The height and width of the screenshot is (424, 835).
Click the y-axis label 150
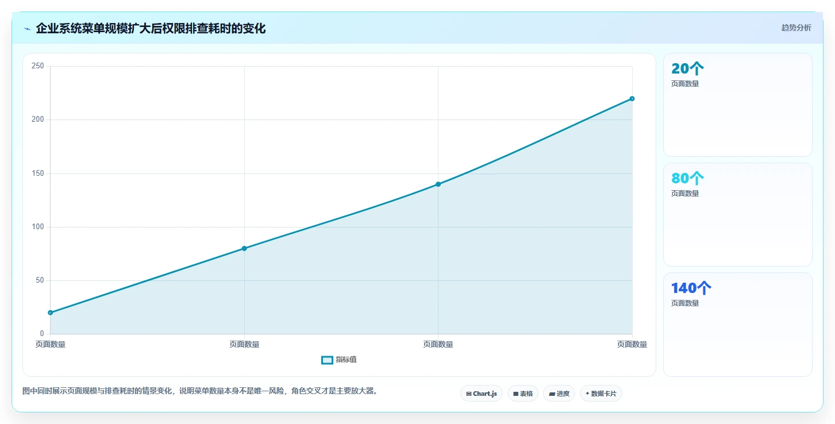[x=38, y=174]
